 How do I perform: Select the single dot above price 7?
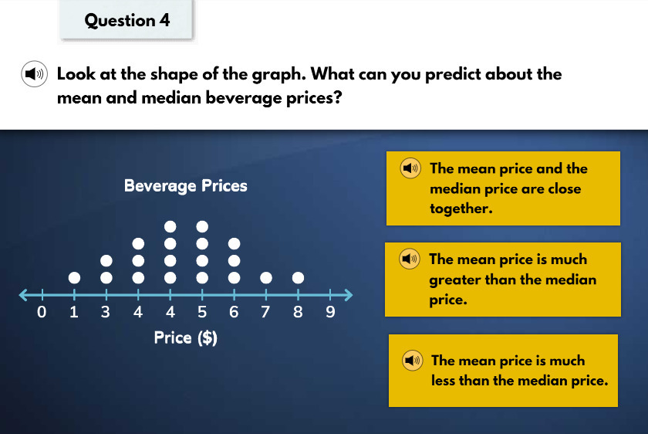pyautogui.click(x=266, y=278)
